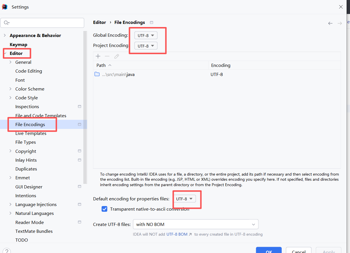Select Keymap in settings tree
Image resolution: width=350 pixels, height=253 pixels.
(x=18, y=44)
